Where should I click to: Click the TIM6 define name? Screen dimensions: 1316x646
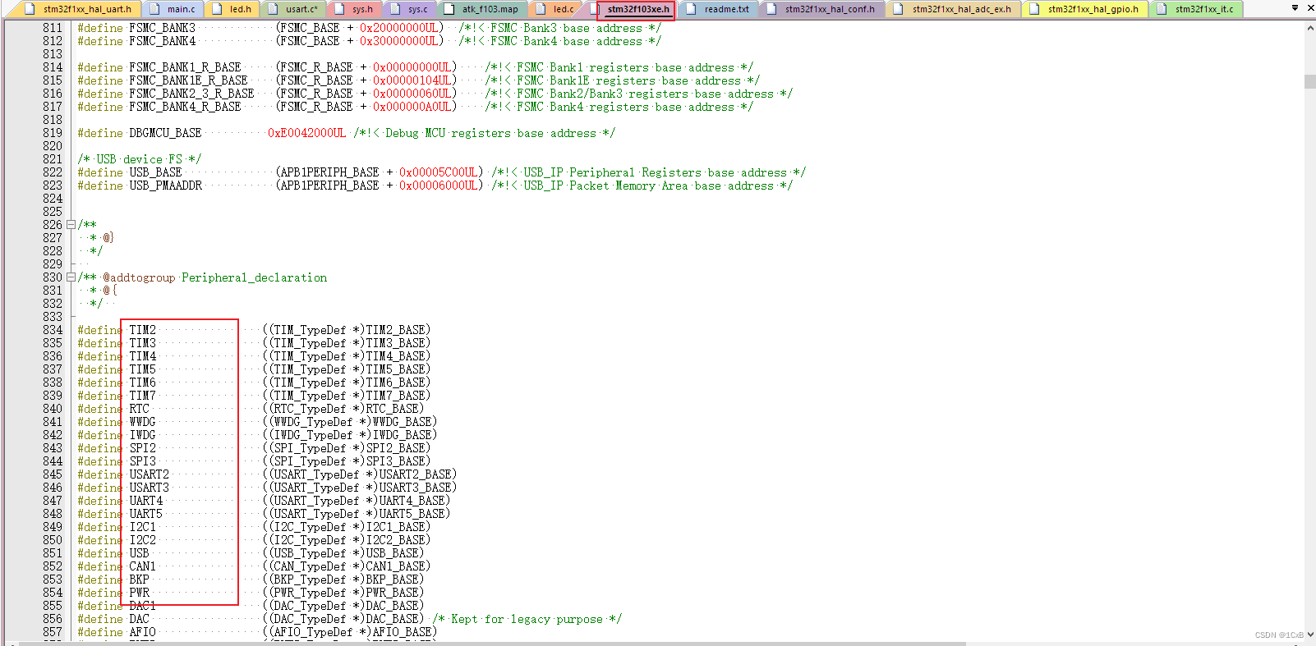[142, 383]
